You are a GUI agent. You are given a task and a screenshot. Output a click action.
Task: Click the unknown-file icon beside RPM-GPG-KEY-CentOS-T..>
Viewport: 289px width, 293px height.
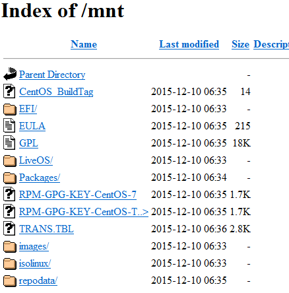coord(9,211)
